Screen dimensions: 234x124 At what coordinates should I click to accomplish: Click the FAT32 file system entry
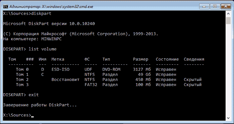click(x=91, y=85)
